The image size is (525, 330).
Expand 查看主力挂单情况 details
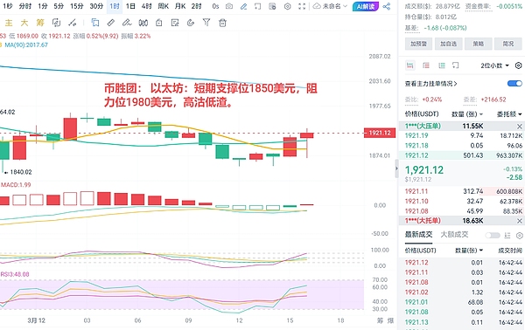pyautogui.click(x=430, y=84)
